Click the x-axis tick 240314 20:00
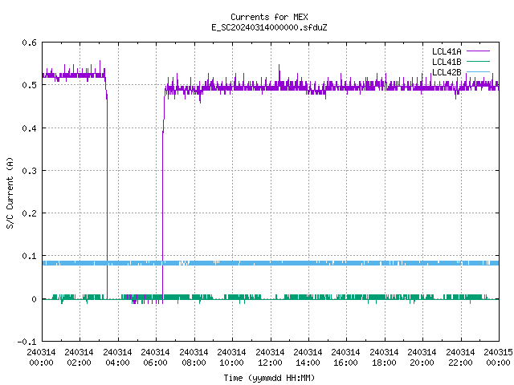 point(422,358)
